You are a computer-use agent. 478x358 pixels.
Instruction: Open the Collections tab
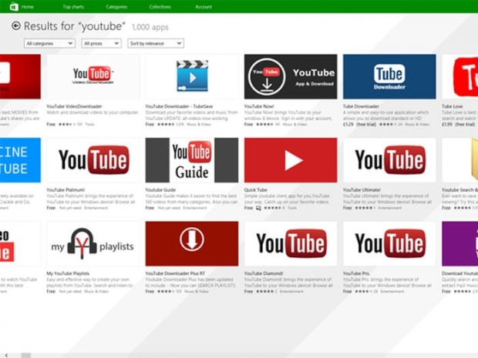(x=160, y=6)
